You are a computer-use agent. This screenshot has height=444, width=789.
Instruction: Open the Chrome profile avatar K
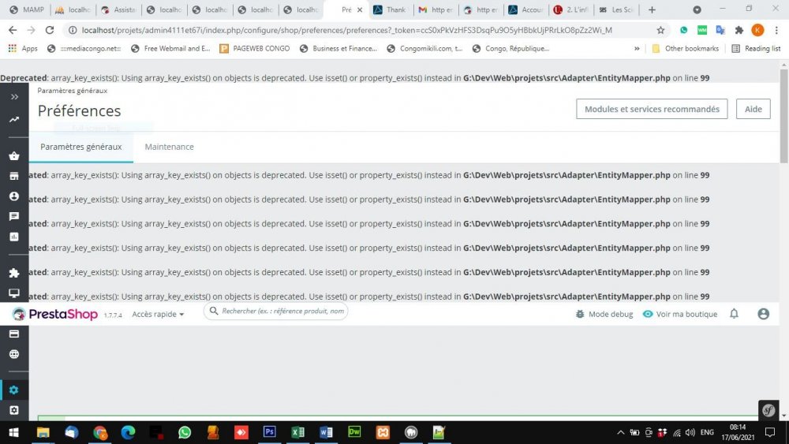pyautogui.click(x=757, y=30)
